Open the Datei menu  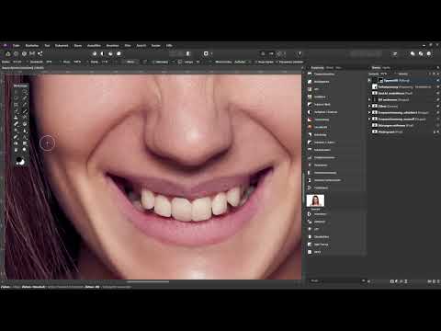(x=17, y=46)
